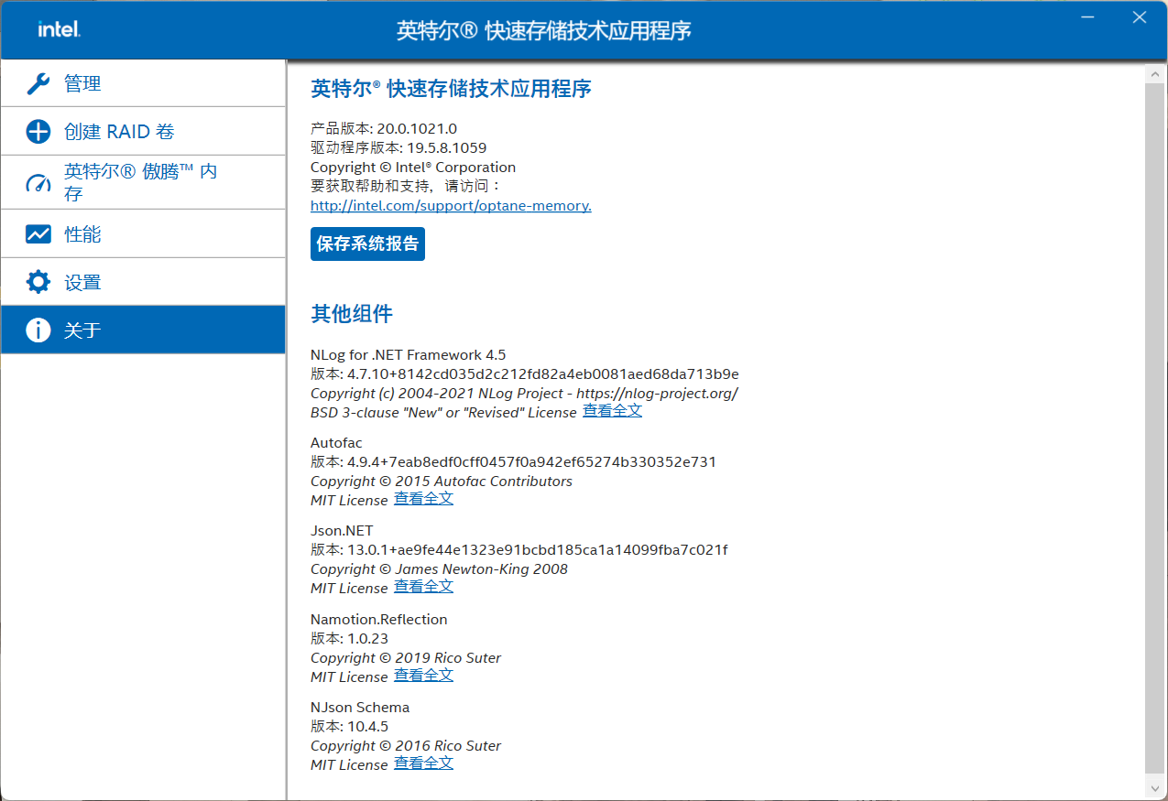Click the scrollbar down arrow
Image resolution: width=1168 pixels, height=801 pixels.
[1154, 786]
